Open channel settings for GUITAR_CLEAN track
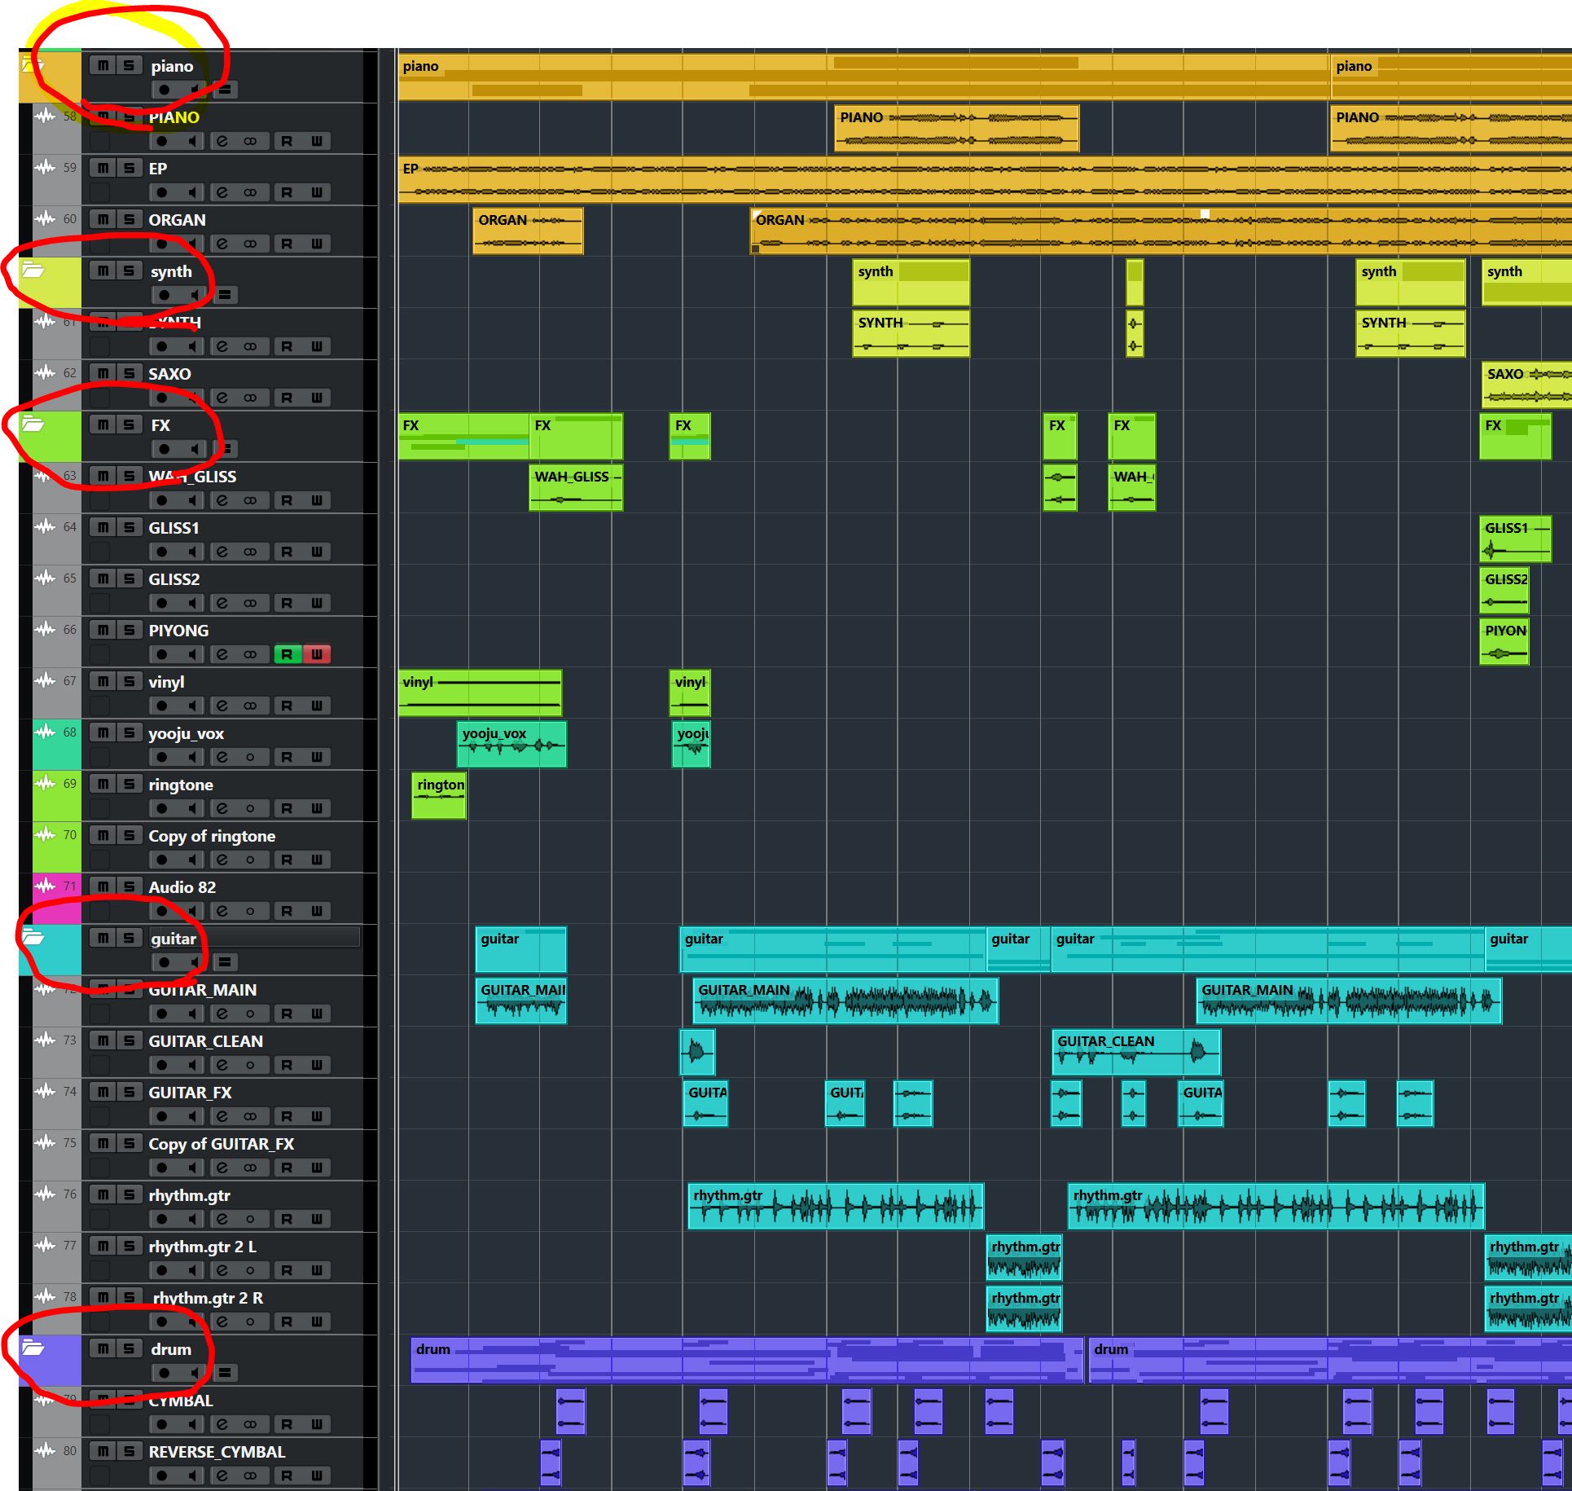Screen dimensions: 1572x1491 222,1065
